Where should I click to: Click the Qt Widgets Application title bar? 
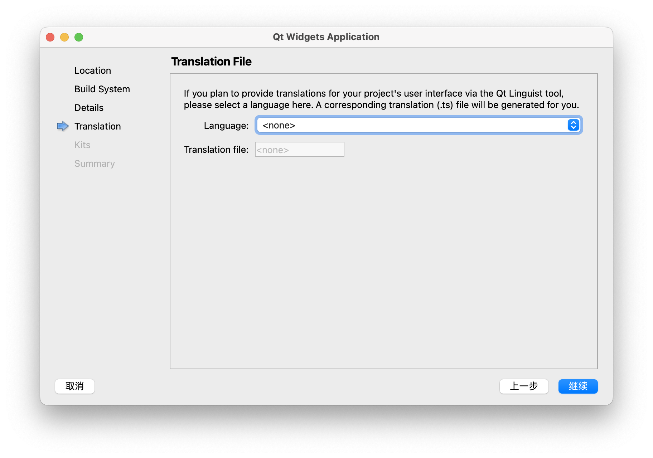point(326,37)
